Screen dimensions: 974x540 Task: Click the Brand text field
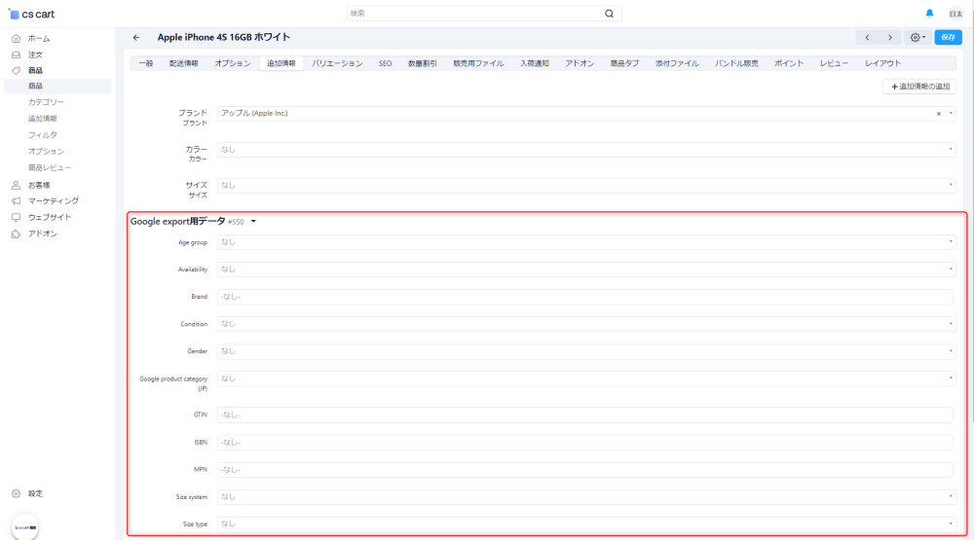(x=584, y=297)
